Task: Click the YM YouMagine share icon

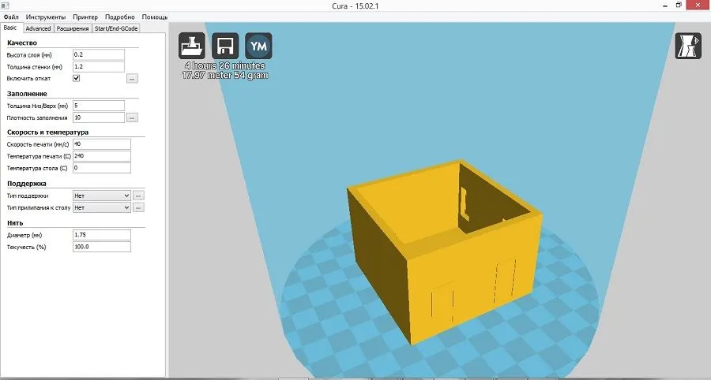Action: pyautogui.click(x=258, y=46)
